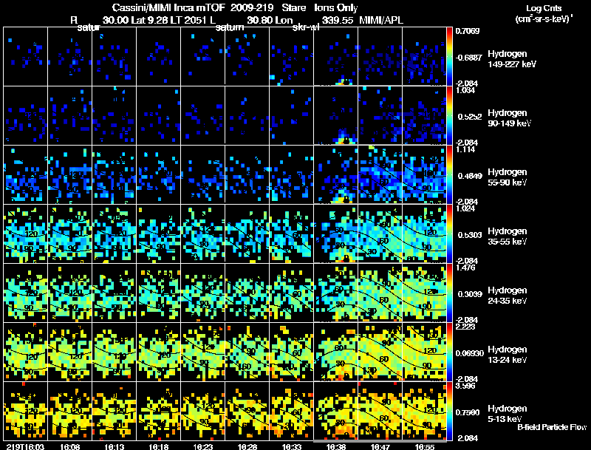The height and width of the screenshot is (450, 591).
Task: Click the color bar for Hydrogen 5-13 keV
Action: click(x=451, y=412)
